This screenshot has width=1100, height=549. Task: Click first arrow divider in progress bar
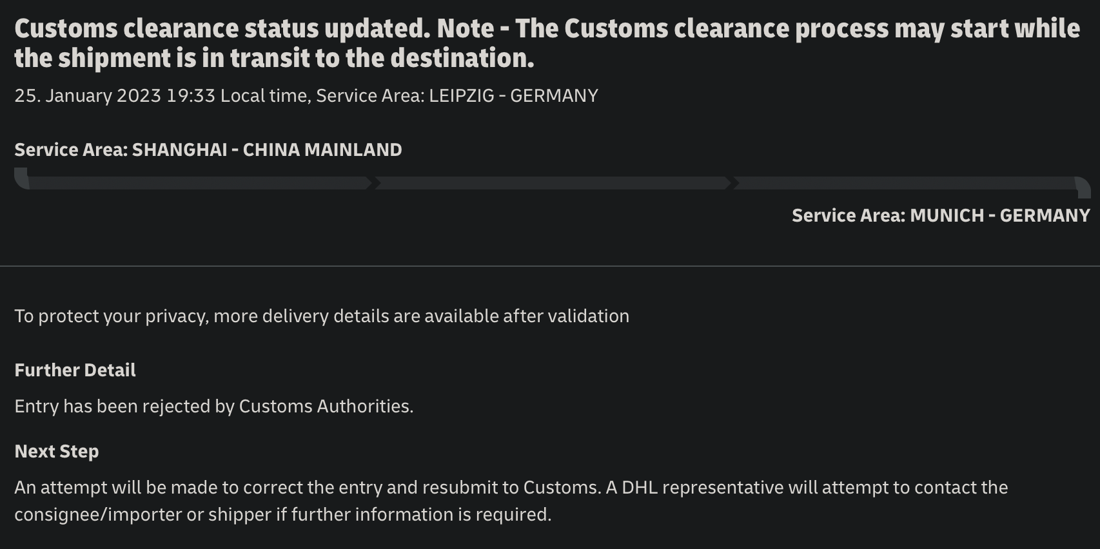374,183
